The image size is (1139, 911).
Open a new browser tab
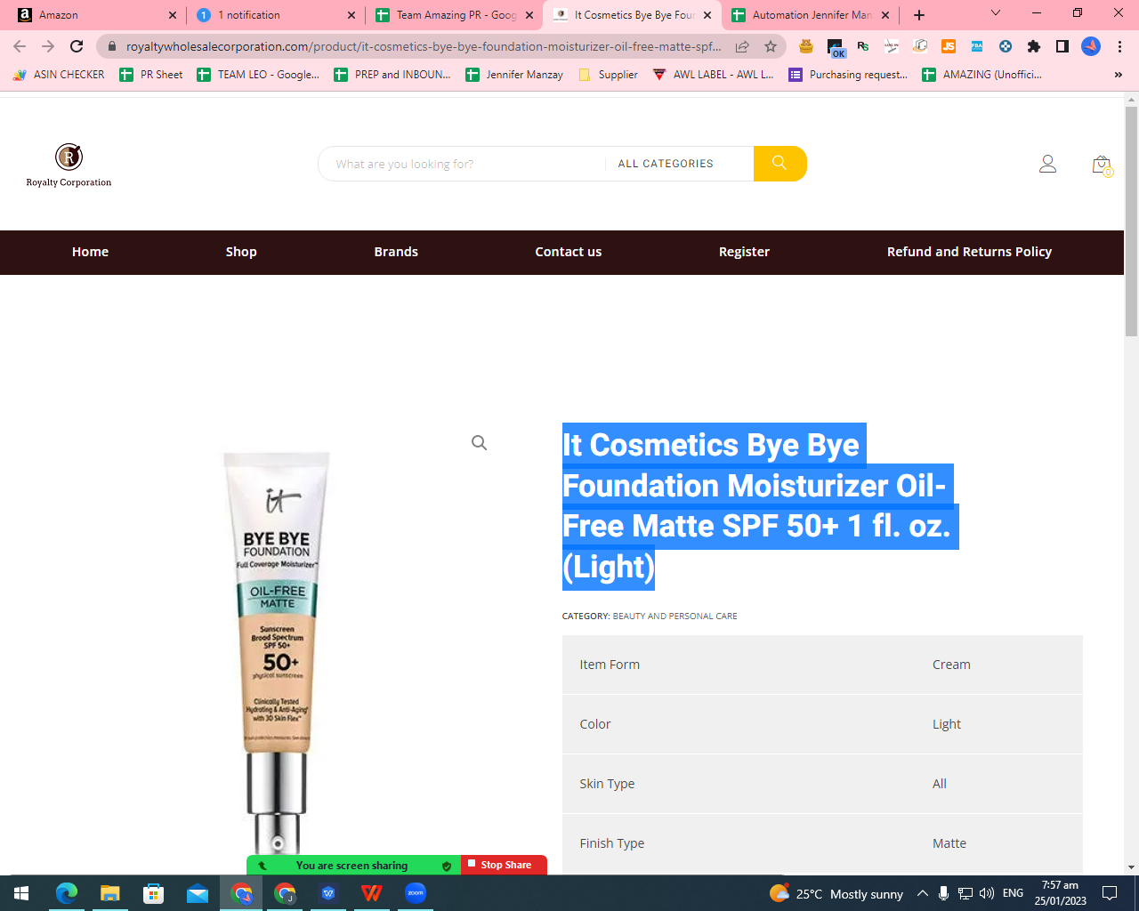point(919,15)
